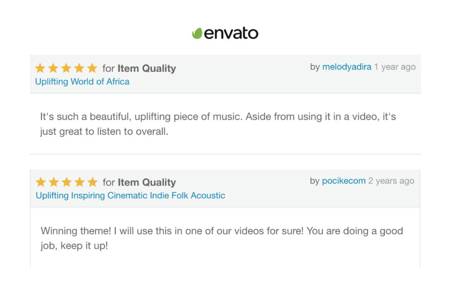This screenshot has width=450, height=285.
Task: Click the envato wordmark text
Action: click(x=231, y=33)
